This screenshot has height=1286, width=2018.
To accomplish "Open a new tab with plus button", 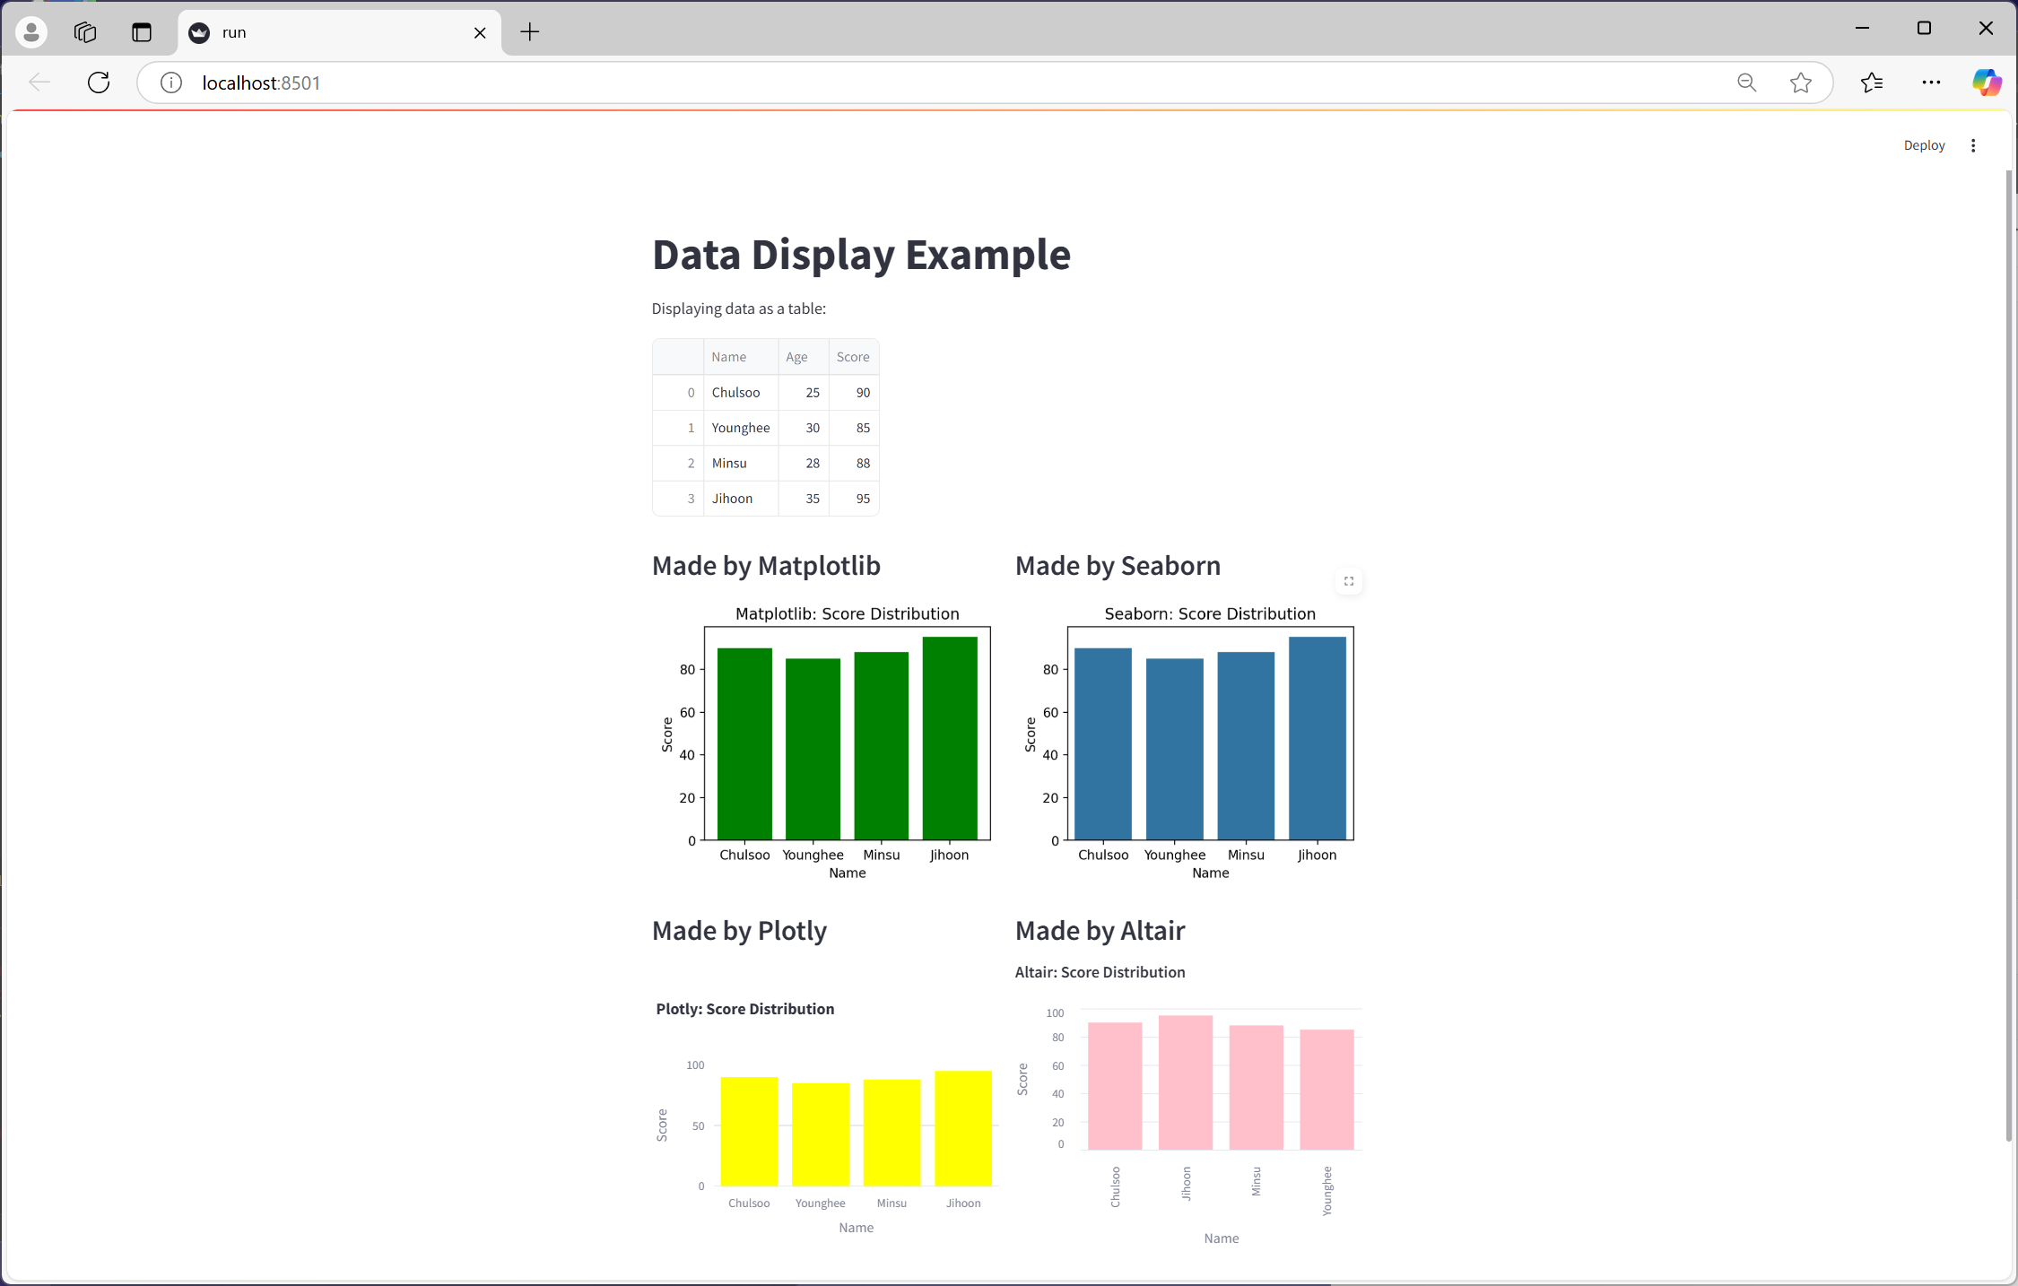I will [x=530, y=32].
